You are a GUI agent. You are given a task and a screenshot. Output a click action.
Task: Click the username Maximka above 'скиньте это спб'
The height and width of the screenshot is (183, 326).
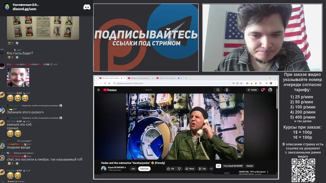pos(11,121)
